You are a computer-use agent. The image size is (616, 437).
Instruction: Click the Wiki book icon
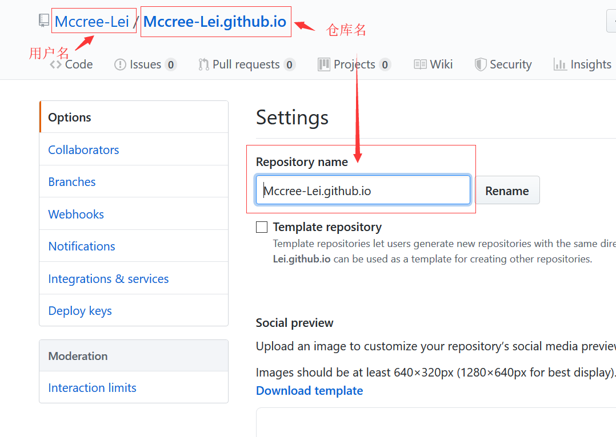pos(420,65)
